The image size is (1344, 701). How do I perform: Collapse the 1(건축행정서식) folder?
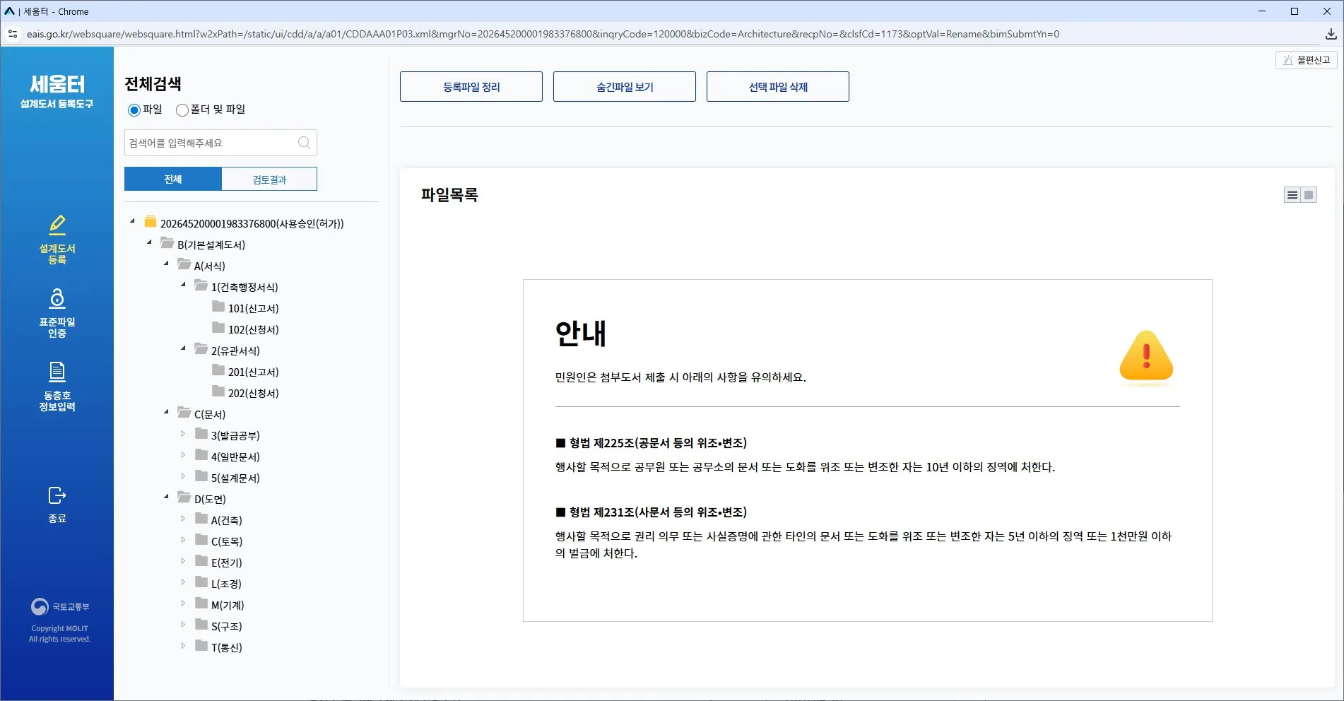(x=183, y=285)
